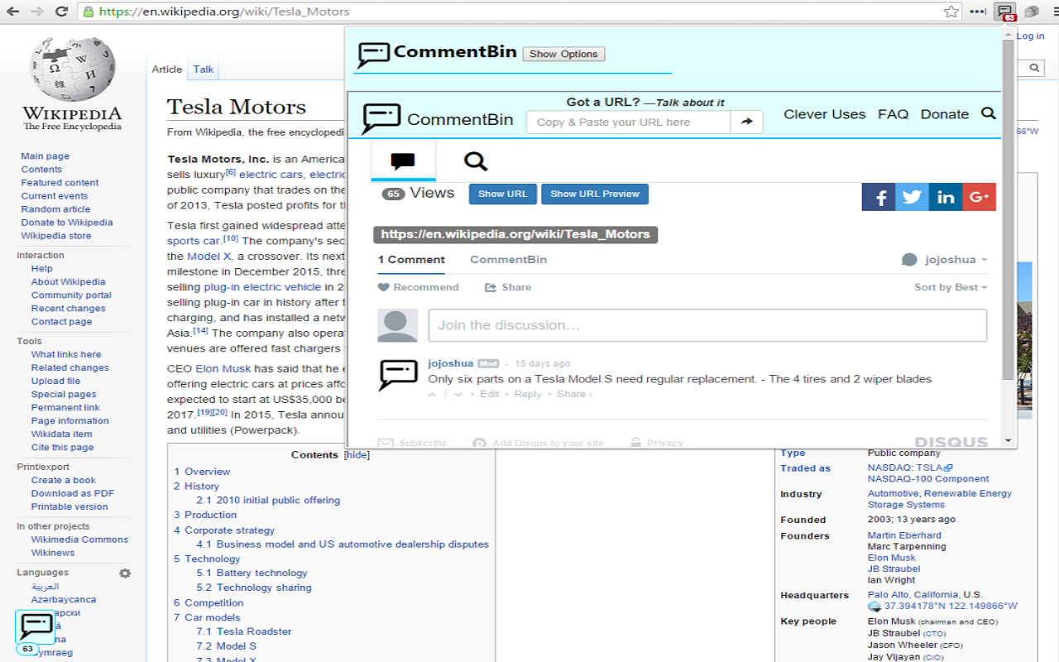Screen dimensions: 1059x662
Task: Submit URL with the arrow button
Action: (x=746, y=122)
